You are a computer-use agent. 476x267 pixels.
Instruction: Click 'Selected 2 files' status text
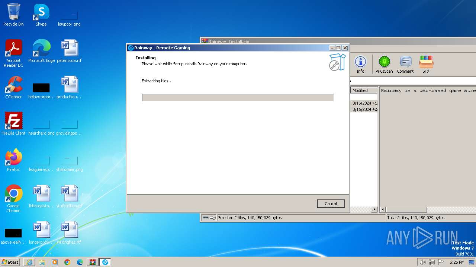250,218
